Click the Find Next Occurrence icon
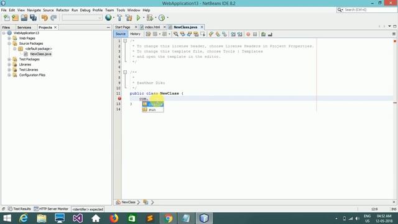Viewport: 398px width, 224px height. [189, 34]
